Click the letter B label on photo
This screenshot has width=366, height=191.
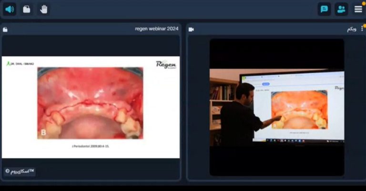pos(43,132)
